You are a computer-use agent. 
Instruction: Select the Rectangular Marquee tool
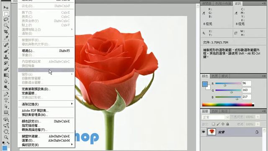click(x=6, y=14)
